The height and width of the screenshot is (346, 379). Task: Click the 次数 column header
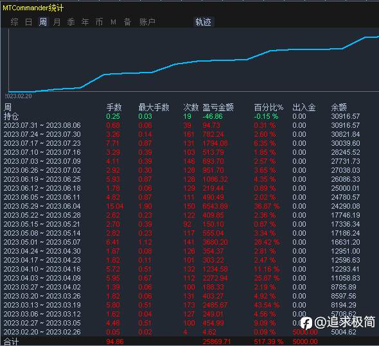[191, 107]
